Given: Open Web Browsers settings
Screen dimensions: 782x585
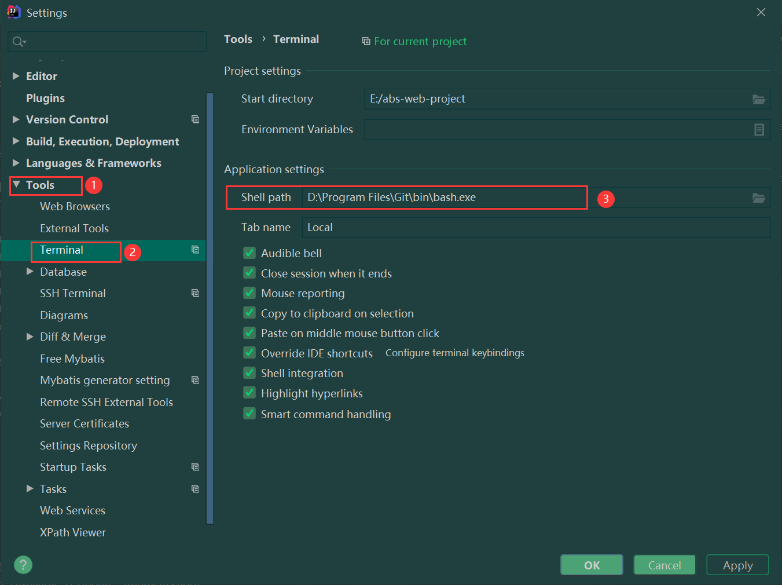Looking at the screenshot, I should [x=75, y=206].
